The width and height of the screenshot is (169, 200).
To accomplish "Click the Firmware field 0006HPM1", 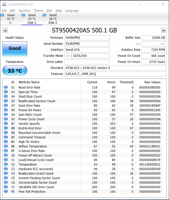I will [87, 38].
